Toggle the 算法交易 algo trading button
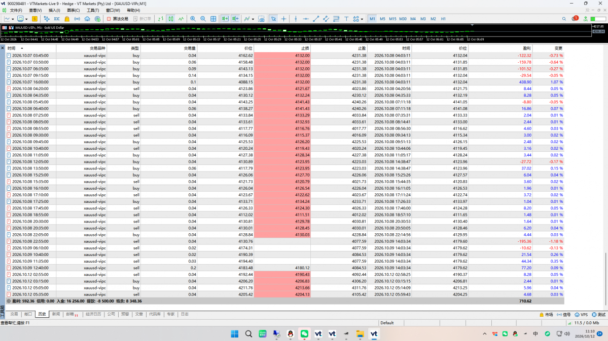 click(x=118, y=19)
